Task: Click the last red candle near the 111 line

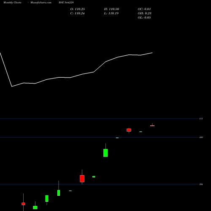Action: pos(152,126)
